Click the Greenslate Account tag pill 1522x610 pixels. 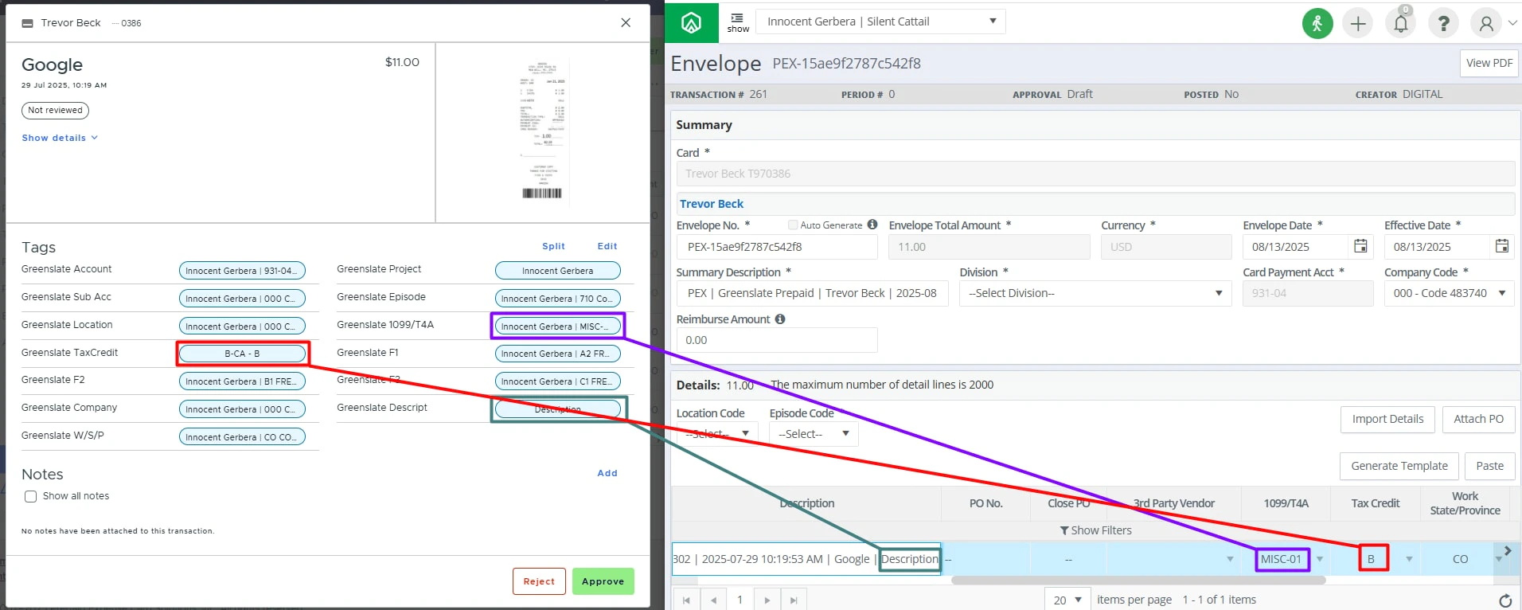242,271
